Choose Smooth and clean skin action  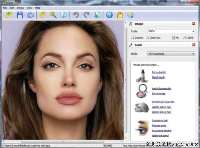pyautogui.click(x=163, y=102)
